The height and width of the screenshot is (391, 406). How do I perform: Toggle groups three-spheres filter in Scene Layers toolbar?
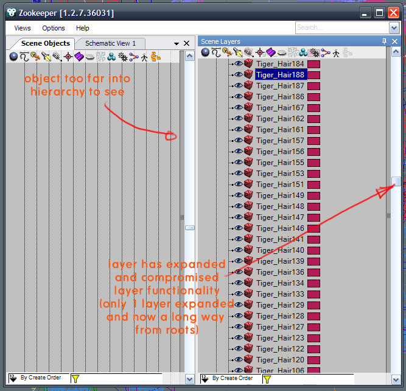[x=304, y=52]
